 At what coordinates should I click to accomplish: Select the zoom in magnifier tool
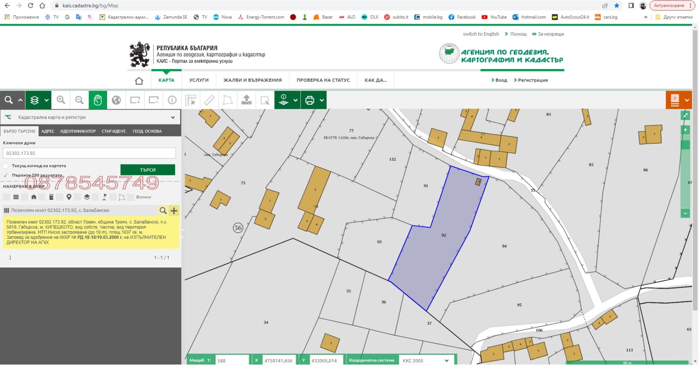point(61,100)
